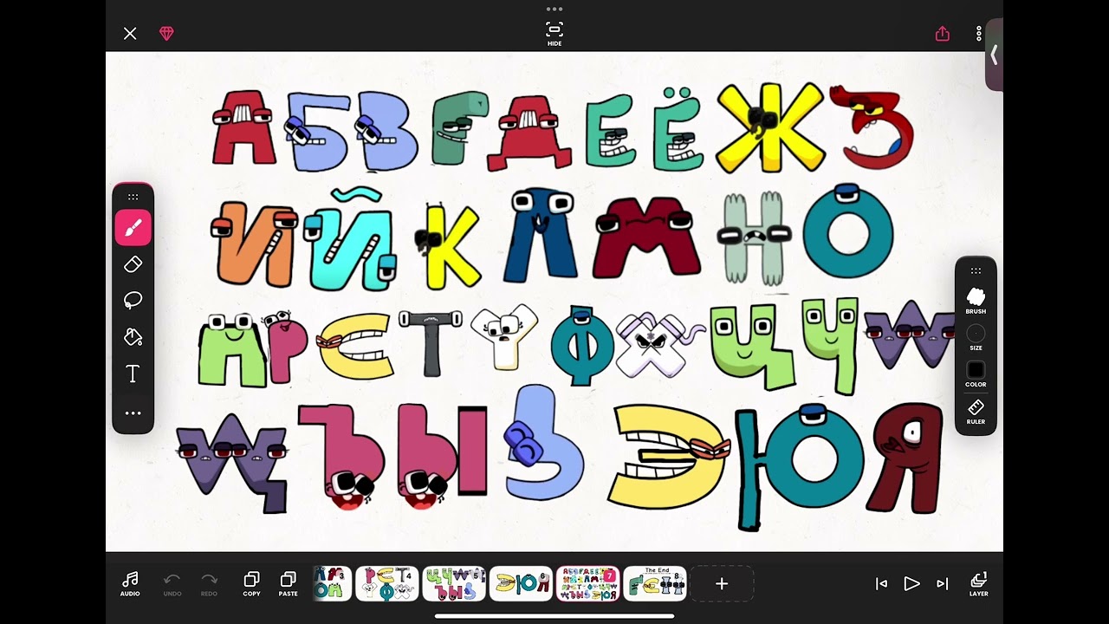Select the Paint Bucket fill tool

tap(133, 337)
